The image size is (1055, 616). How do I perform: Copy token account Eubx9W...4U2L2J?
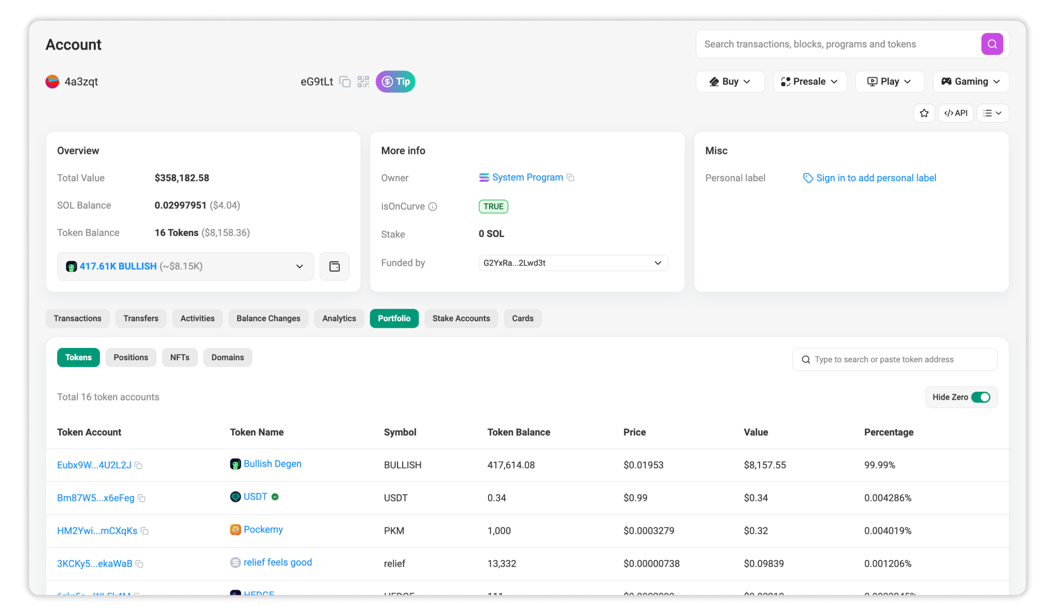tap(139, 465)
